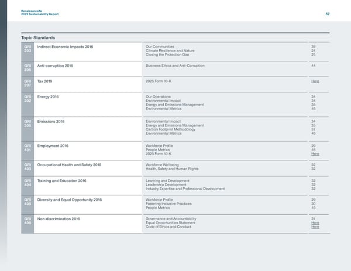351x271 pixels.
Task: Click page number 39 beside Our Communities
Action: point(313,47)
